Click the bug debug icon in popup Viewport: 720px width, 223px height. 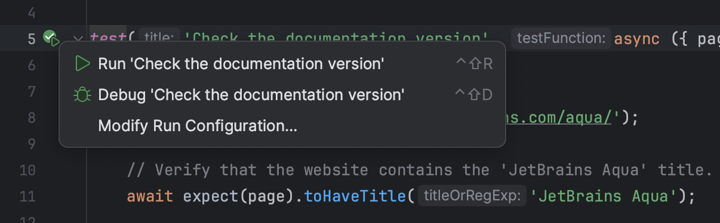(82, 95)
